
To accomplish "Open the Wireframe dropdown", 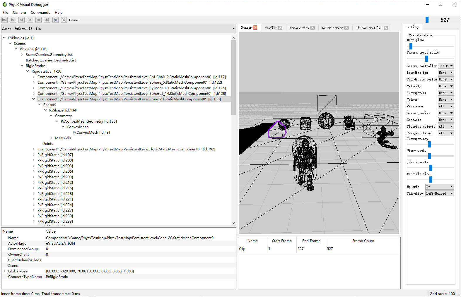I will tap(446, 106).
